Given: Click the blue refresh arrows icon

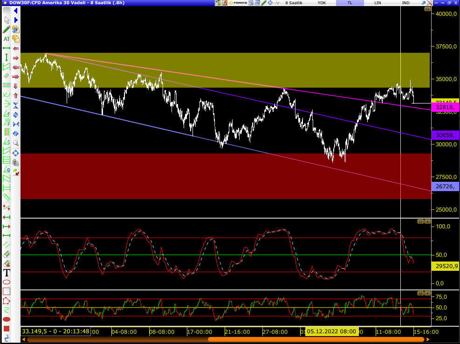Looking at the screenshot, I should pyautogui.click(x=7, y=337).
